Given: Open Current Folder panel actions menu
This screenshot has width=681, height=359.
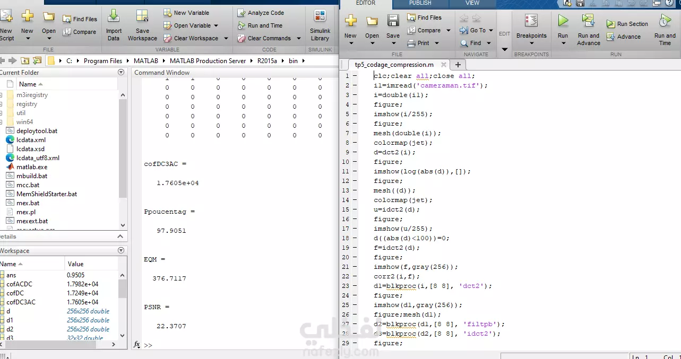Looking at the screenshot, I should tap(121, 72).
